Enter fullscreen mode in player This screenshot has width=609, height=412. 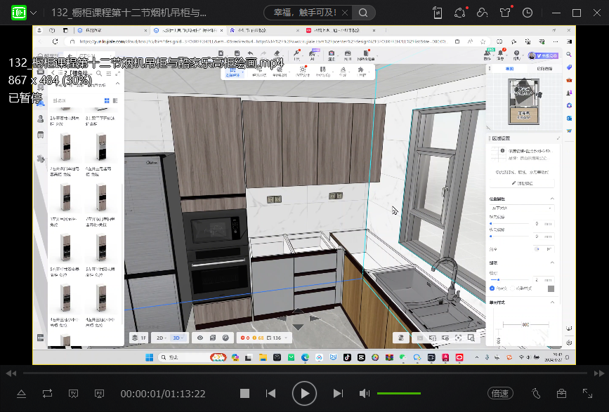point(587,394)
